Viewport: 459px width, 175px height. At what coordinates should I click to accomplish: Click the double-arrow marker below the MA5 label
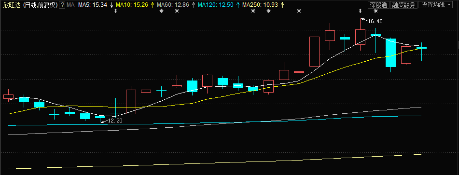[x=115, y=11]
